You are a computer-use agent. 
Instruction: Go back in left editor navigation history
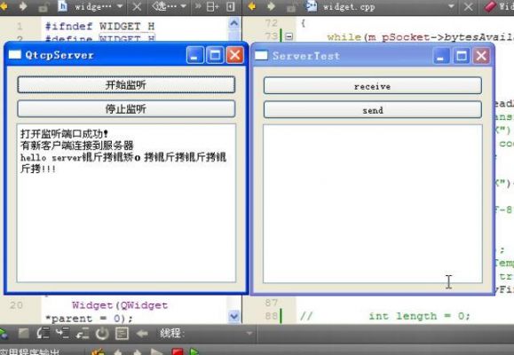[x=4, y=6]
